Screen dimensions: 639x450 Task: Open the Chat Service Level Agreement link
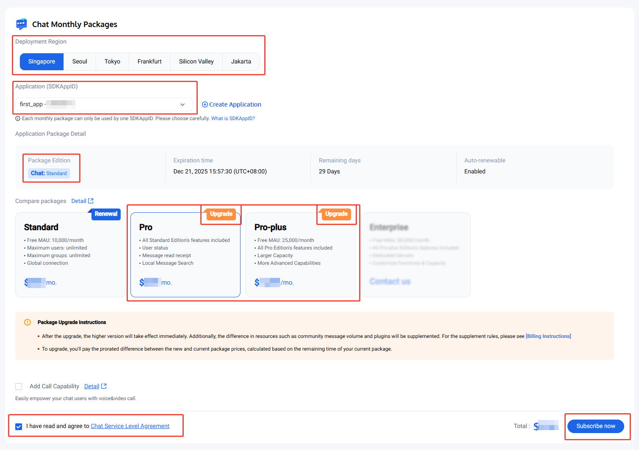click(130, 426)
